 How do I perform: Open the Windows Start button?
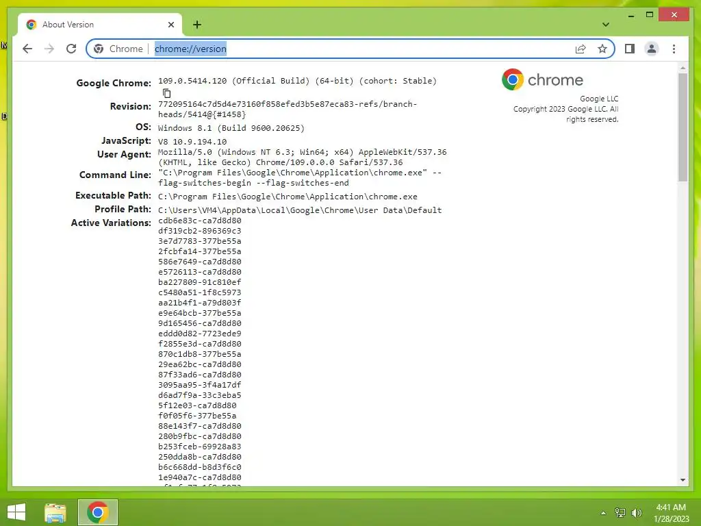(16, 512)
